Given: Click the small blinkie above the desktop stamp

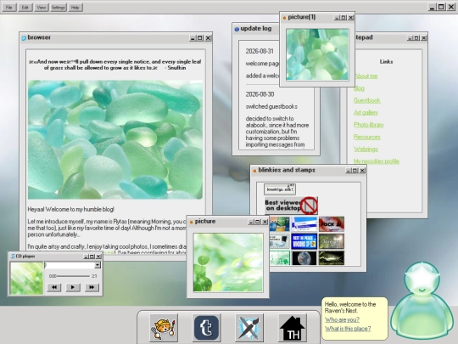Looking at the screenshot, I should [x=280, y=189].
